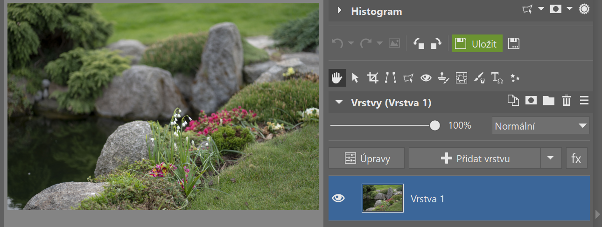The image size is (602, 227).
Task: Open the Normální blend mode dropdown
Action: click(x=540, y=125)
